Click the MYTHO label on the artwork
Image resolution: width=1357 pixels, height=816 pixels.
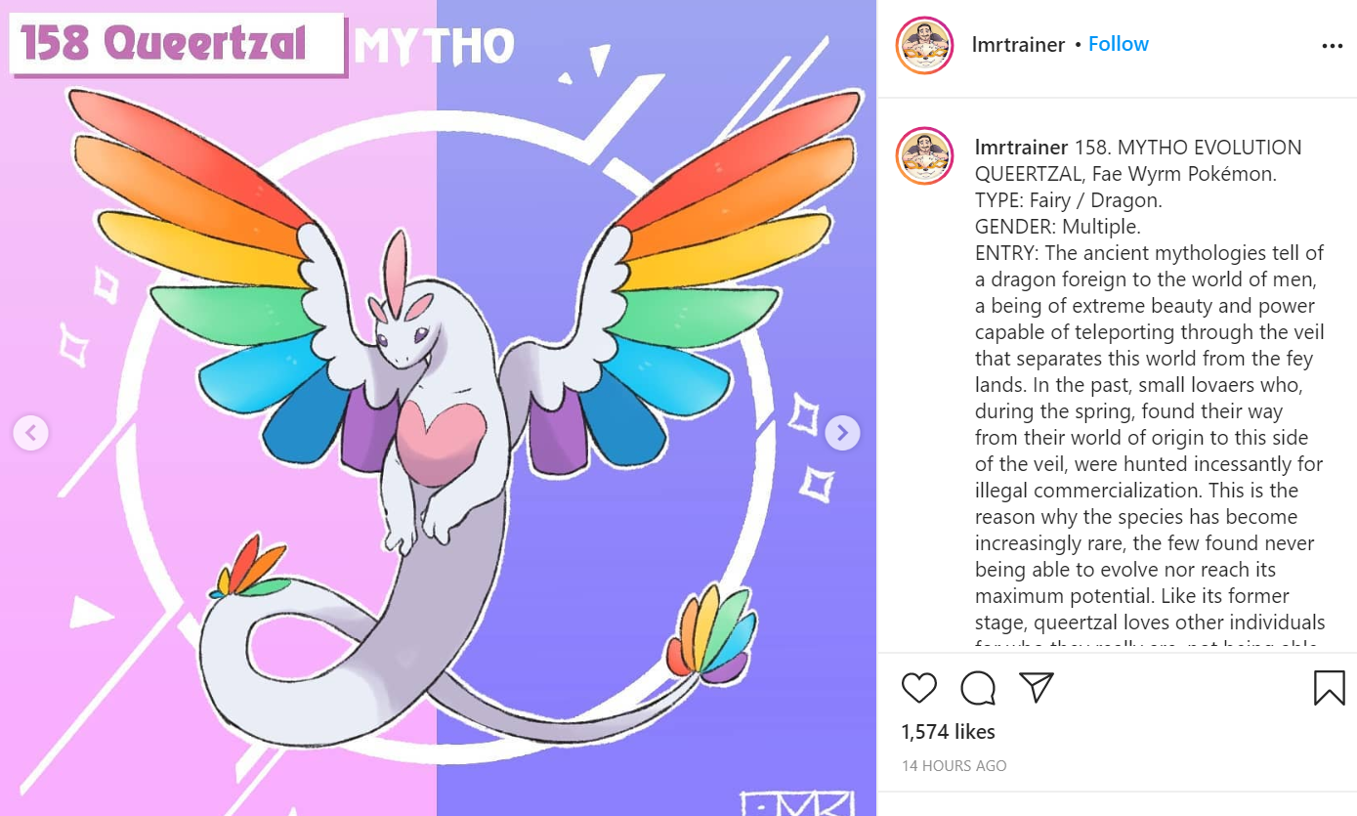[x=434, y=46]
